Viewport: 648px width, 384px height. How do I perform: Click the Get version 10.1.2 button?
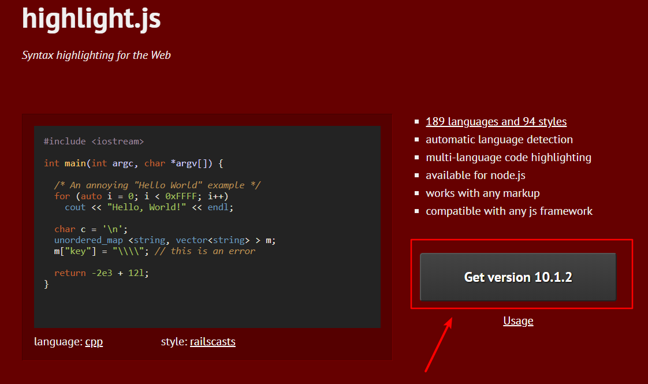[x=518, y=277]
